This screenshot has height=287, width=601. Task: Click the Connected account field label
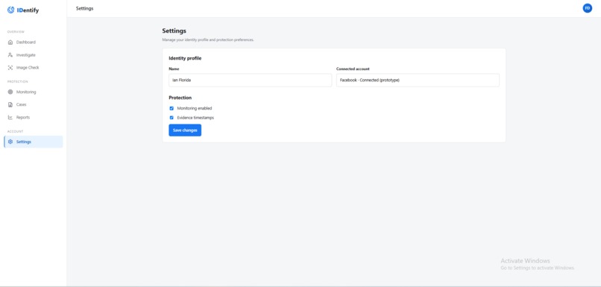(353, 69)
